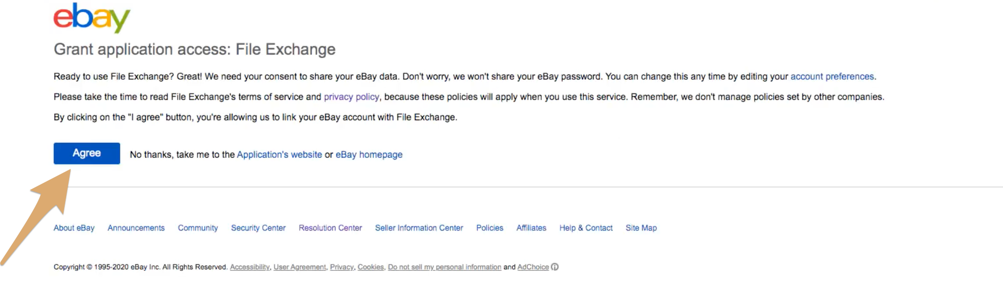
Task: Open Help & Contact link
Action: coord(586,228)
